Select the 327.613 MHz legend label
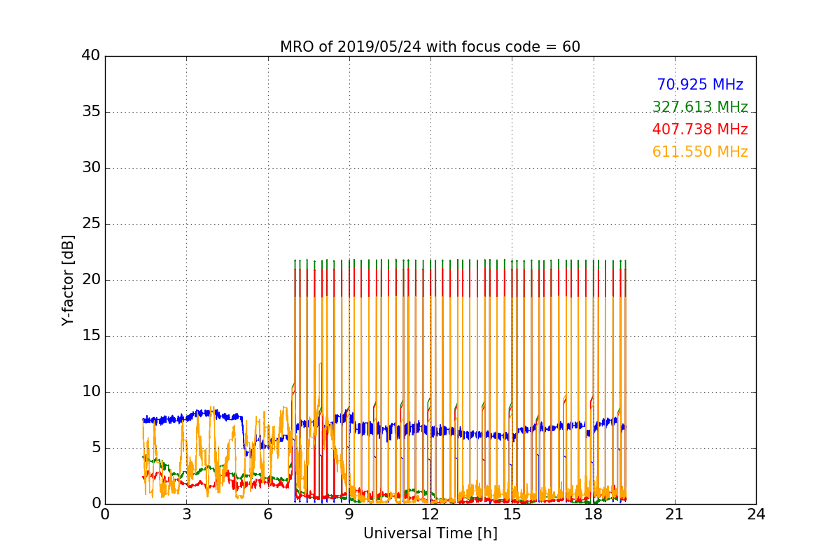This screenshot has width=840, height=560. click(x=700, y=107)
